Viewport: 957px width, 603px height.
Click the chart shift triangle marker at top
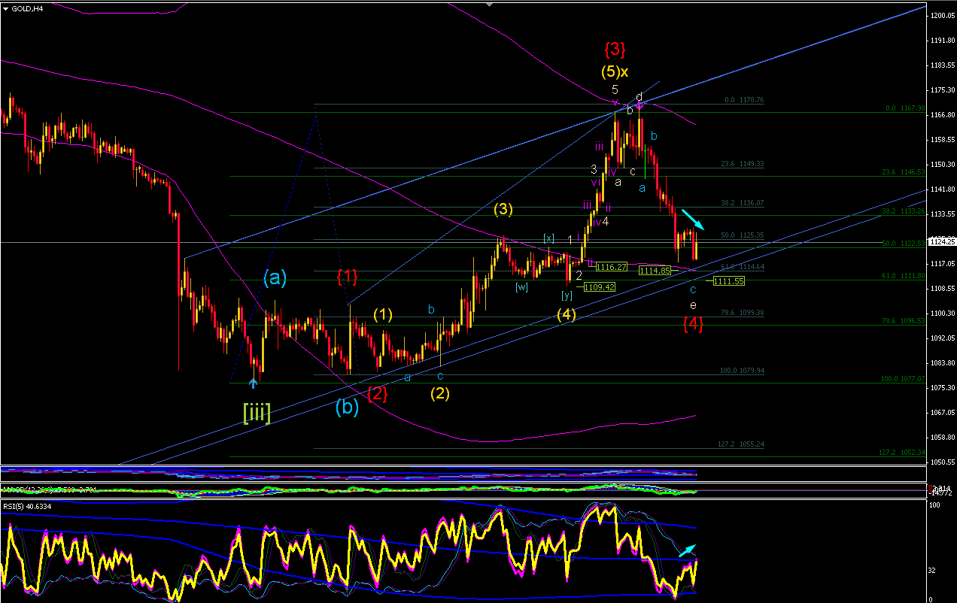[x=490, y=5]
